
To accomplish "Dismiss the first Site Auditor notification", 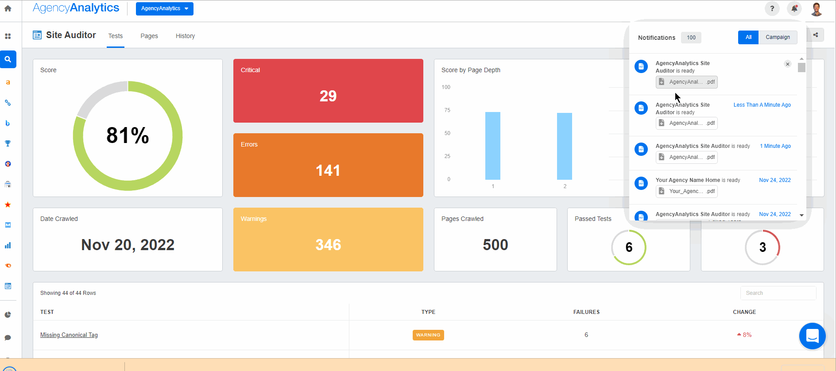I will [788, 64].
